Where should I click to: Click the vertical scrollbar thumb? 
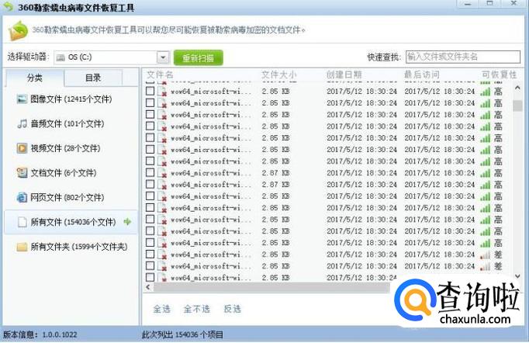[517, 106]
